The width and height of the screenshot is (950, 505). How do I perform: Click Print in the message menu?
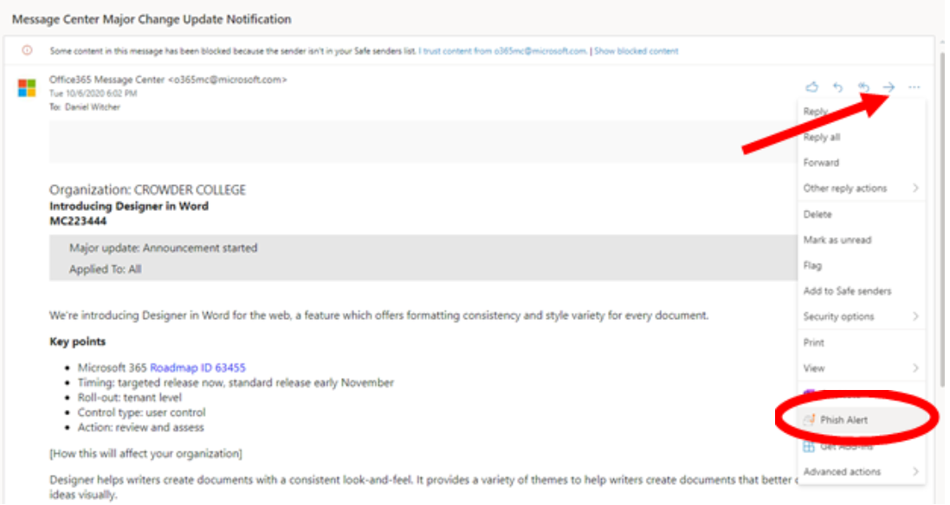814,342
